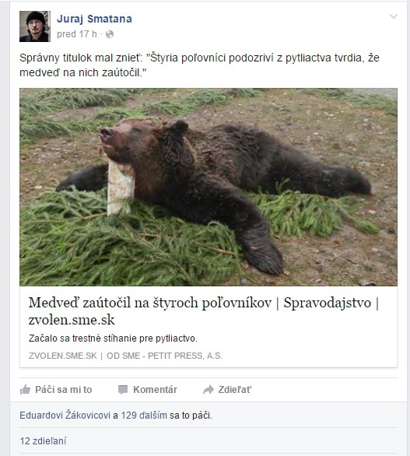Select the 'Zdieľať' button

tap(227, 389)
